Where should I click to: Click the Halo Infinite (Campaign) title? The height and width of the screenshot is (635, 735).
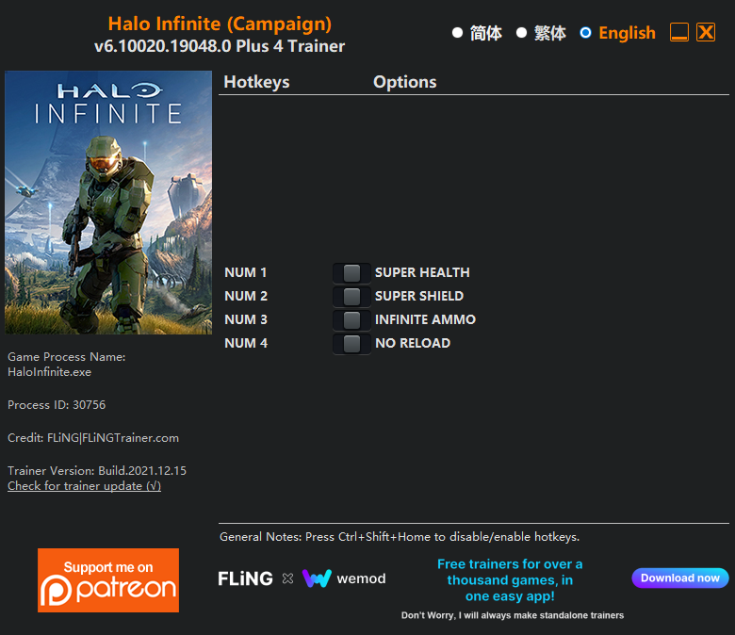pyautogui.click(x=220, y=24)
